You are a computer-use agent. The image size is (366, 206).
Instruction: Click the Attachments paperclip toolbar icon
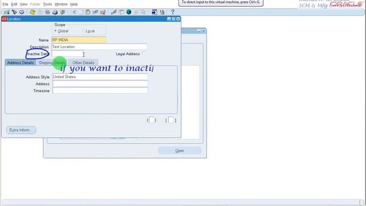(136, 12)
